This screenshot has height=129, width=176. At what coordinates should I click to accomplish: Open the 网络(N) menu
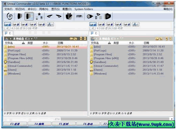(x=44, y=9)
